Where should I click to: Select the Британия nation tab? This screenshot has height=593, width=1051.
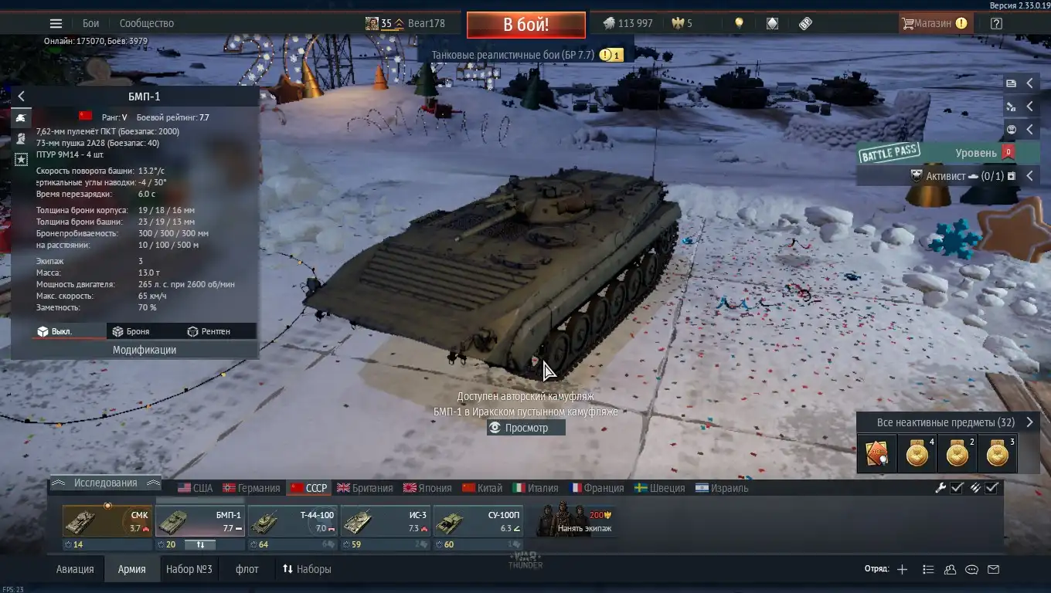(366, 488)
